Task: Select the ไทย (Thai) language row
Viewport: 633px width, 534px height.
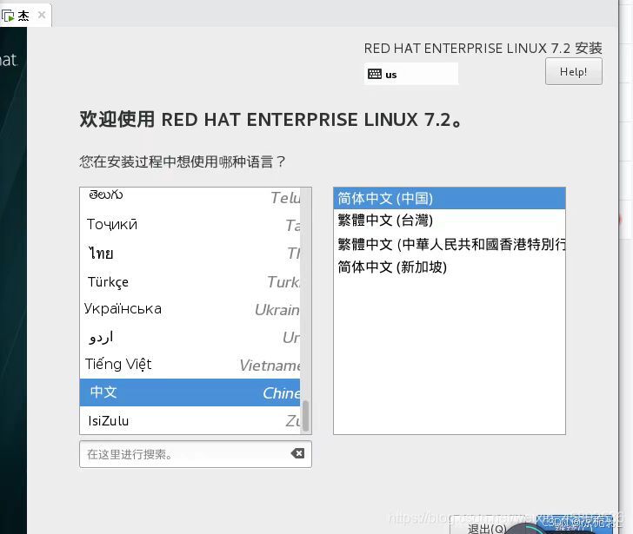Action: click(190, 253)
